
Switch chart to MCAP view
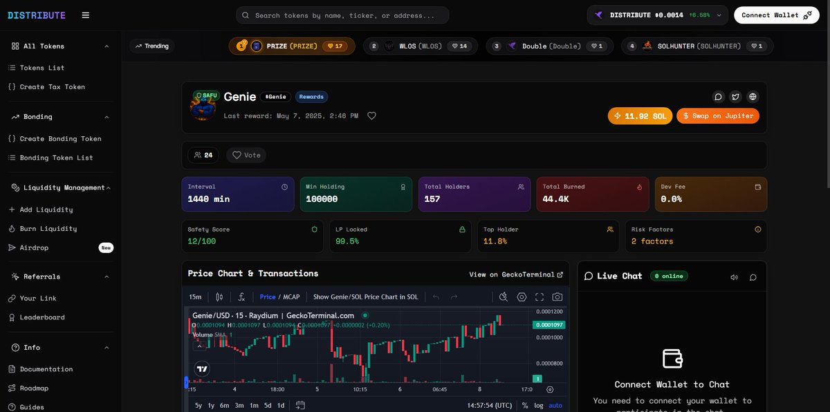click(x=290, y=297)
